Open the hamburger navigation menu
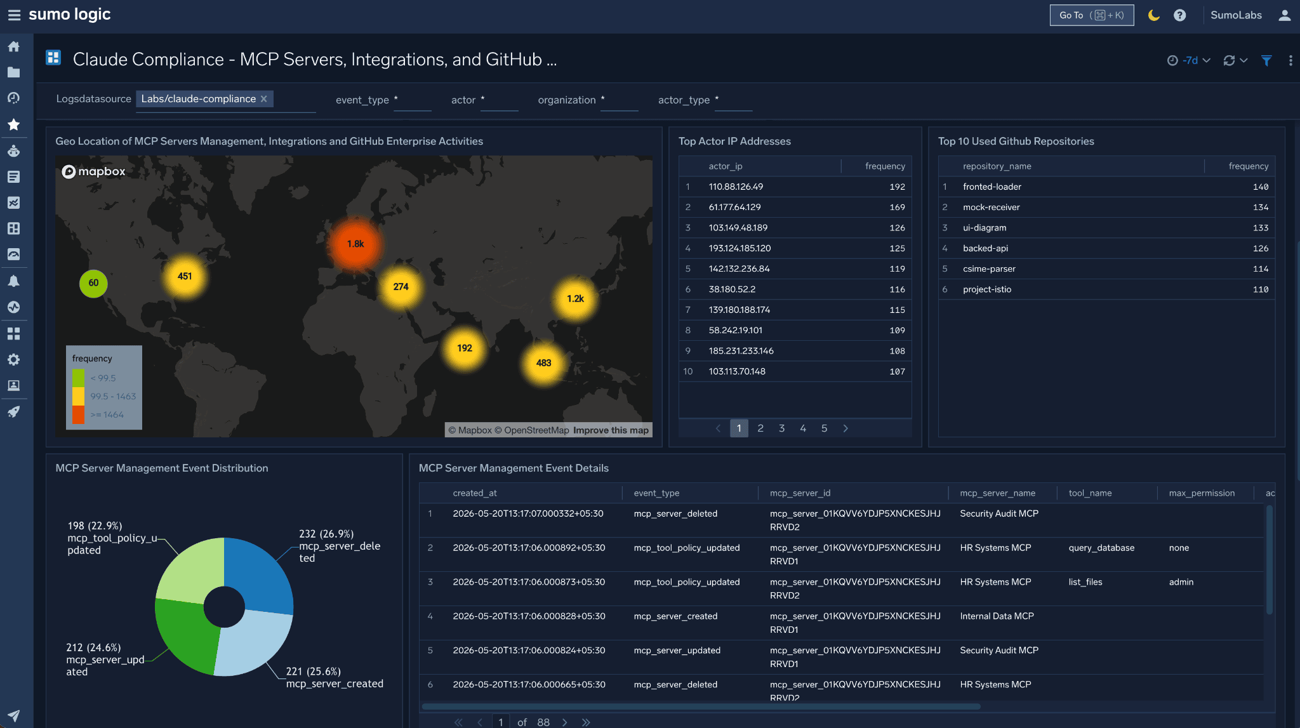 click(14, 15)
